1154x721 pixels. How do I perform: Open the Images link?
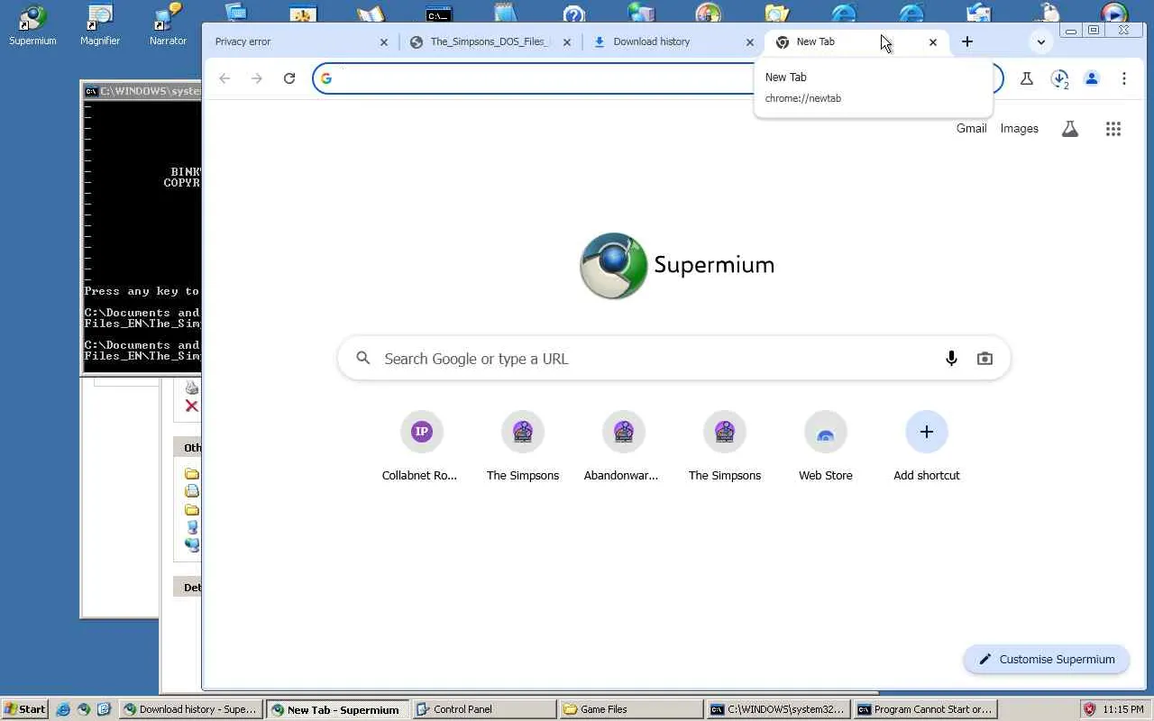click(1020, 129)
